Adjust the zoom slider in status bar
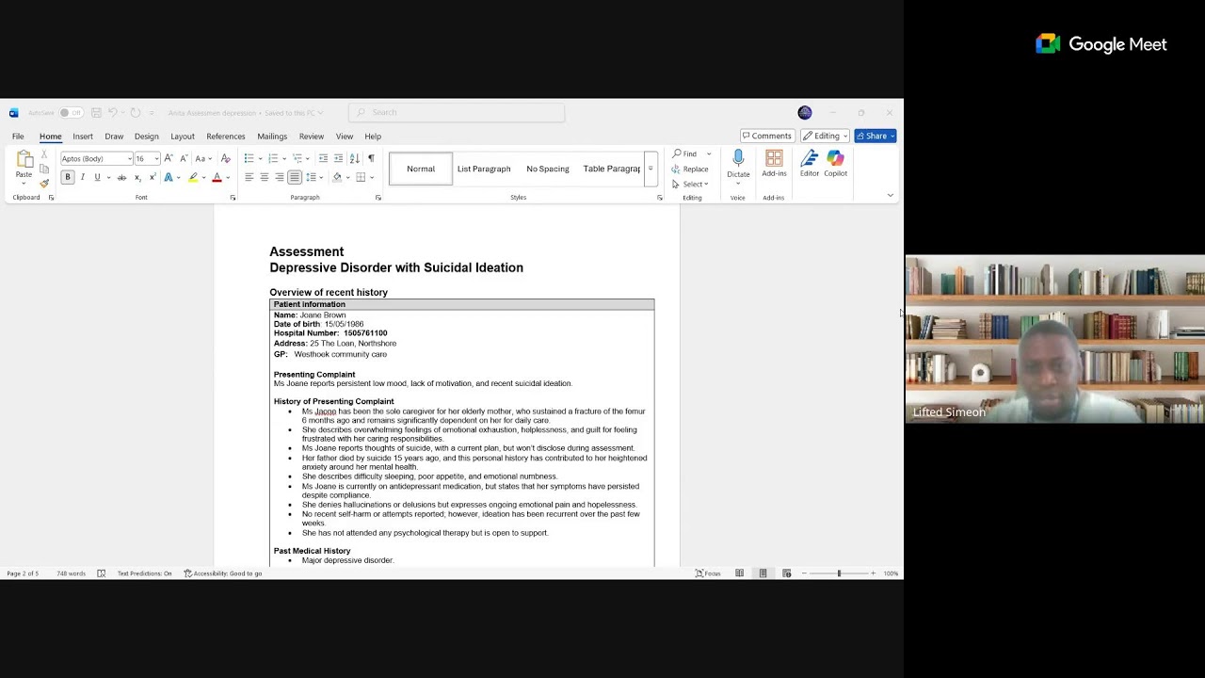The height and width of the screenshot is (678, 1205). 839,573
